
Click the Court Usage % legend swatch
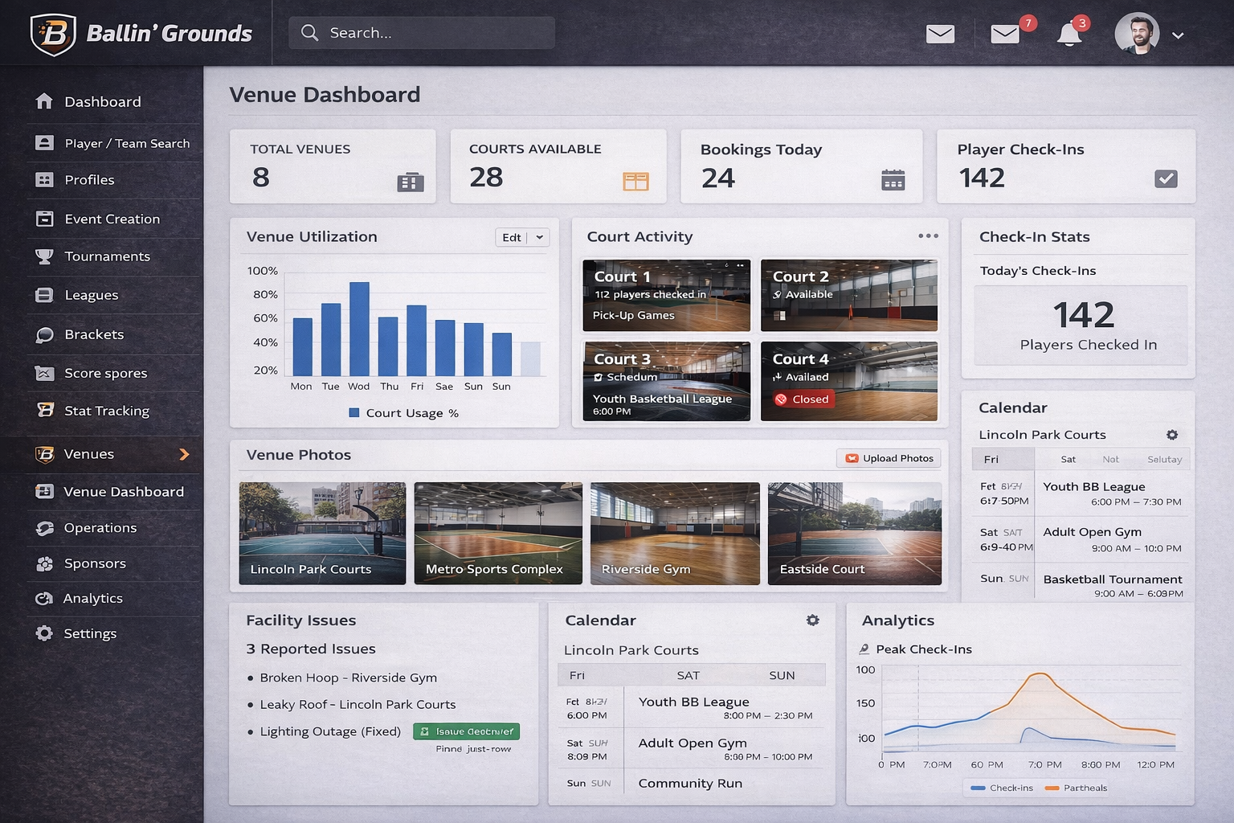click(x=353, y=413)
